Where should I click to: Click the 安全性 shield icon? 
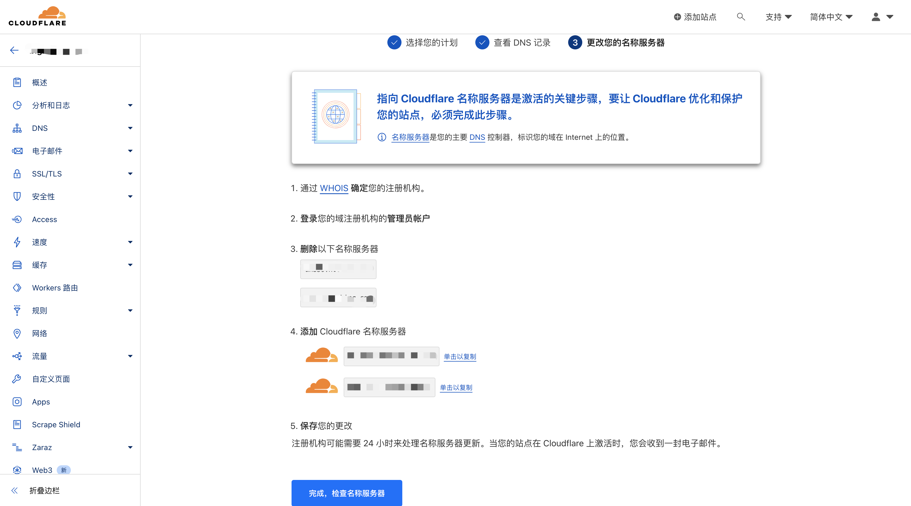[x=17, y=197]
